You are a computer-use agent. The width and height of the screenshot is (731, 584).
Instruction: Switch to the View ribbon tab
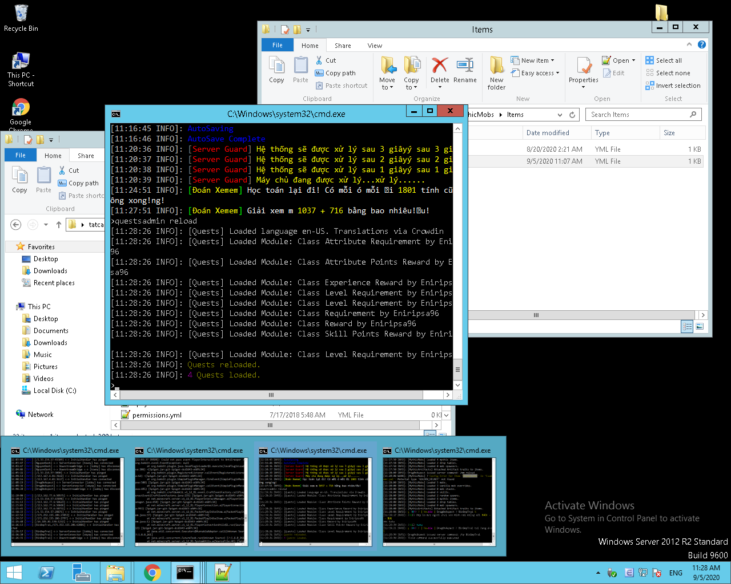click(x=375, y=46)
